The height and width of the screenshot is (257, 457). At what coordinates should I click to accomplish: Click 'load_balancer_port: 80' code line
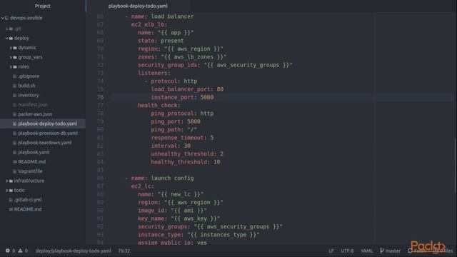pyautogui.click(x=187, y=89)
